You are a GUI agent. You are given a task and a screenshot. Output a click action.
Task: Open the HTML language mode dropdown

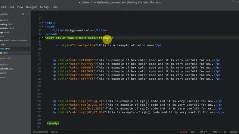216,132
